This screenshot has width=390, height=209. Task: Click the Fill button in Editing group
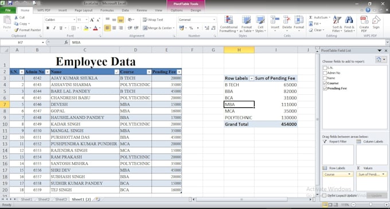click(315, 24)
